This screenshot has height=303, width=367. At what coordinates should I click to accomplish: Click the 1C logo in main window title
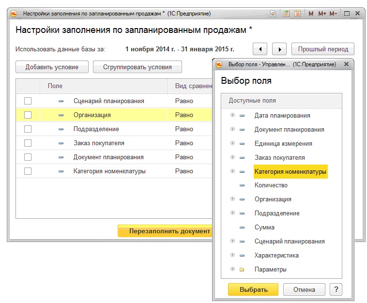[14, 14]
